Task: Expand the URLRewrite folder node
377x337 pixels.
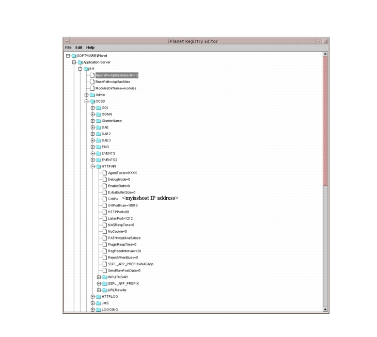Action: tap(99, 290)
